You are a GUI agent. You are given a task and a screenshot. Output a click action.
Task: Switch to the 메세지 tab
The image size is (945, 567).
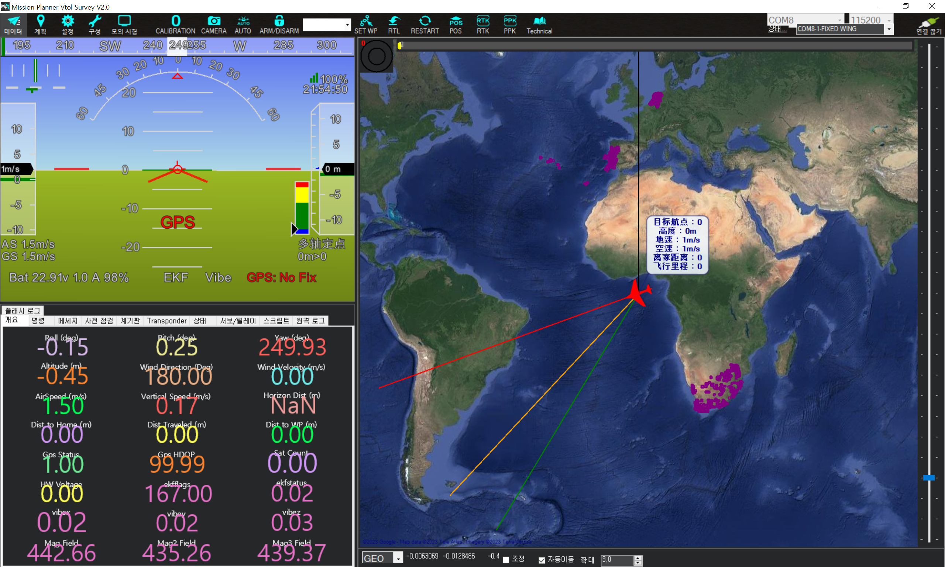click(x=68, y=321)
